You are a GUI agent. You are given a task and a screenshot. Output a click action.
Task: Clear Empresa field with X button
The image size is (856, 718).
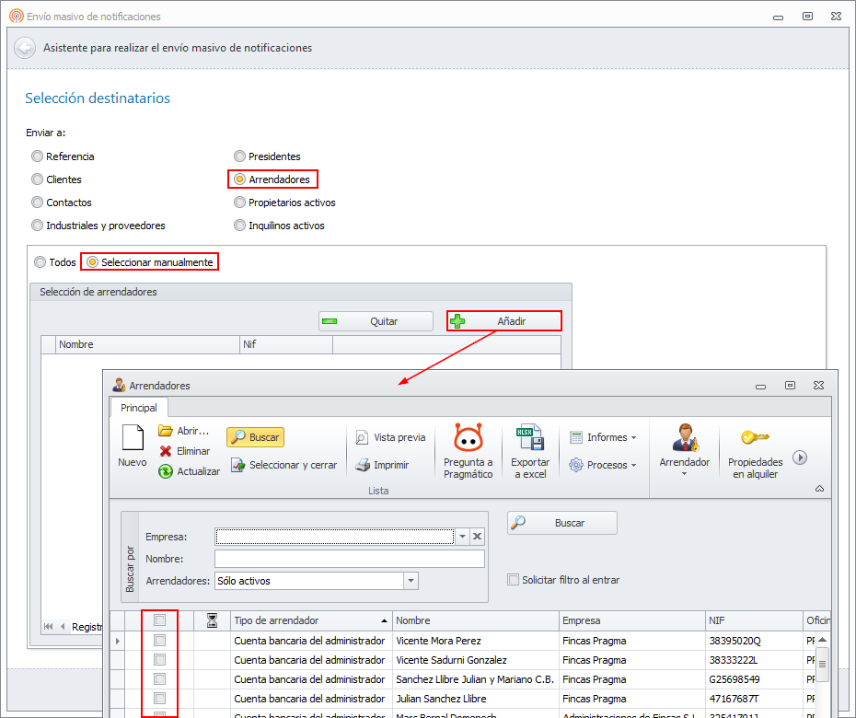coord(477,536)
